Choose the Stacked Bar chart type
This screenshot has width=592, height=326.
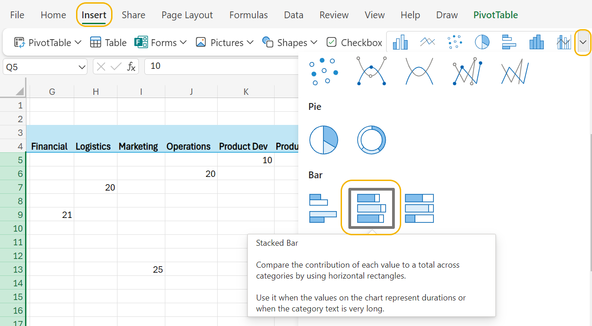point(371,207)
